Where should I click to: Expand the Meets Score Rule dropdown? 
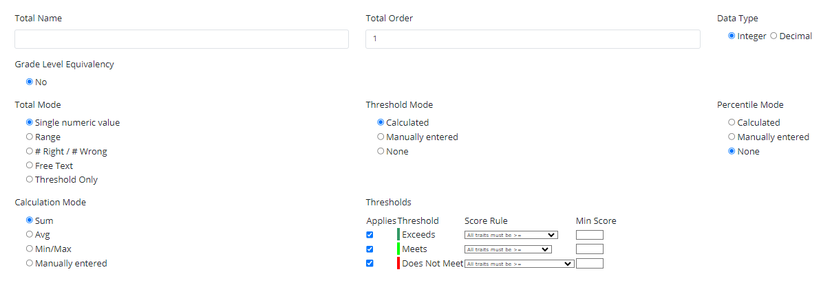(x=508, y=249)
